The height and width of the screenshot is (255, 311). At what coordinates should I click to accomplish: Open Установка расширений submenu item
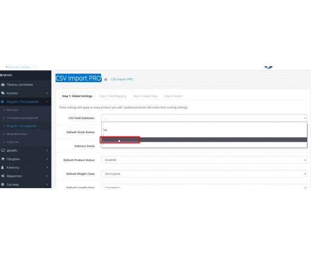(x=23, y=118)
